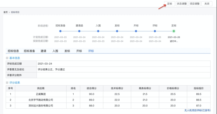Screen dimensions: 217x114
Task: Click planned date 2021-03-26 under 定标
Action: pyautogui.click(x=174, y=37)
